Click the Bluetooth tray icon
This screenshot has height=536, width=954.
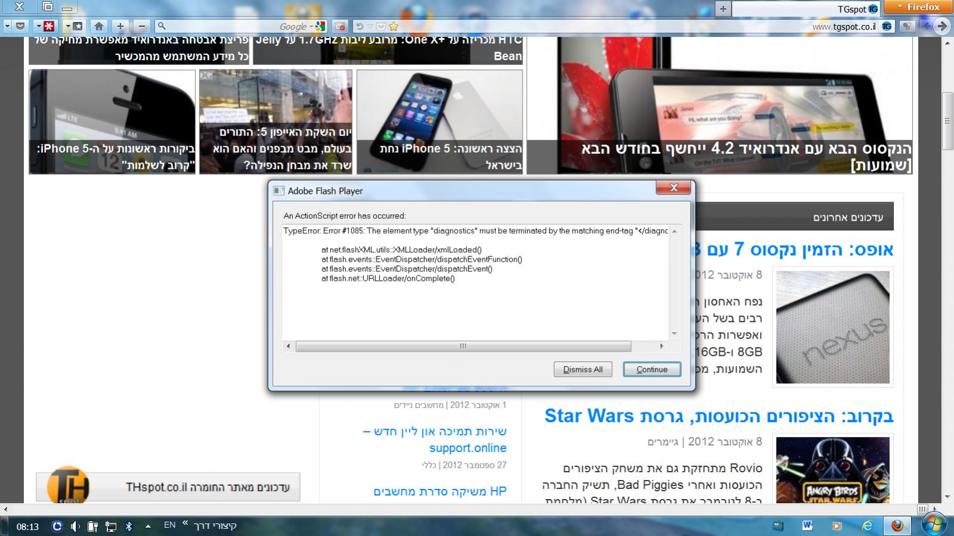[128, 526]
